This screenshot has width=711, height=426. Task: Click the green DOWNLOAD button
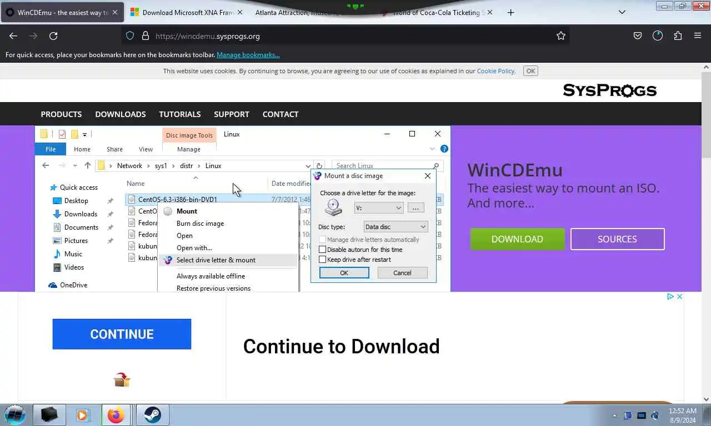517,239
